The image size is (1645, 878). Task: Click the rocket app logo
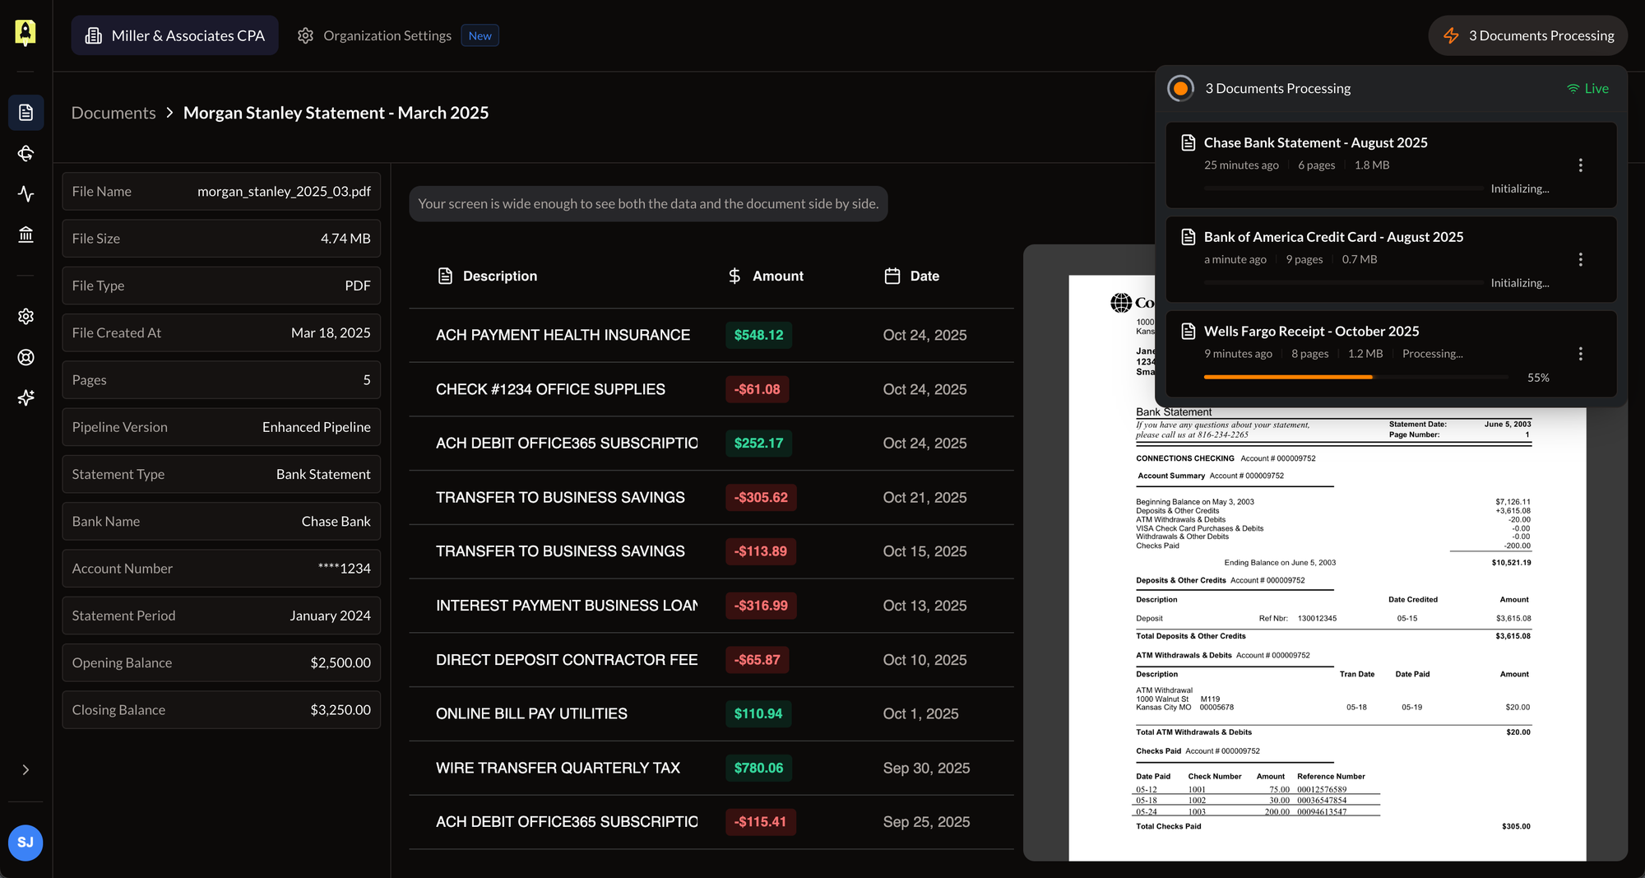click(25, 33)
